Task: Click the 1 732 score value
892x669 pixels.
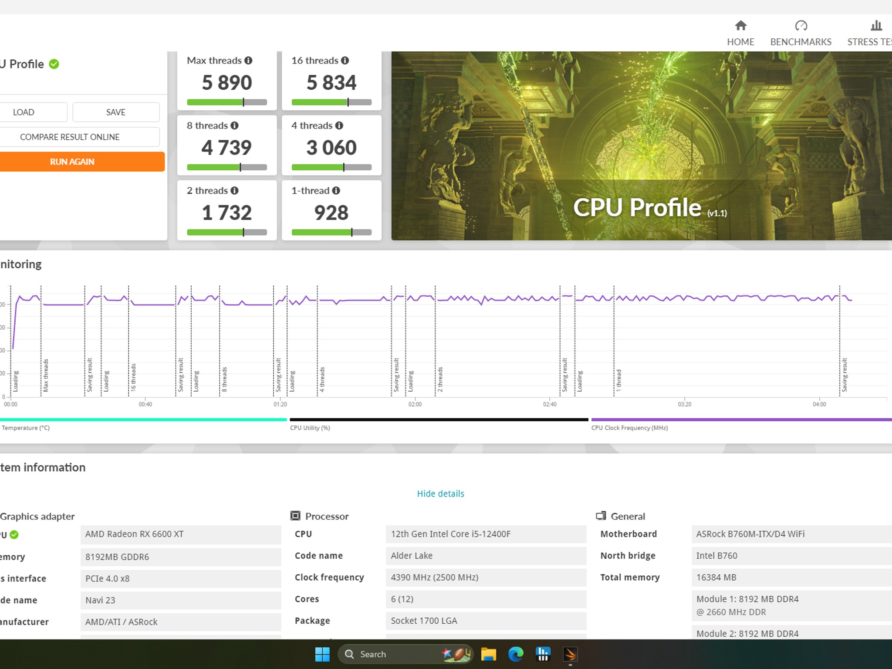Action: (227, 213)
